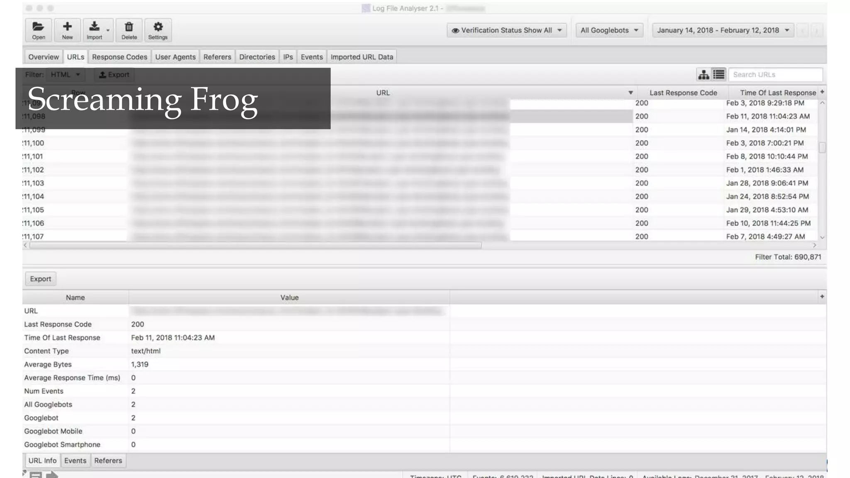Click the Value column header in details
Image resolution: width=850 pixels, height=478 pixels.
point(289,298)
